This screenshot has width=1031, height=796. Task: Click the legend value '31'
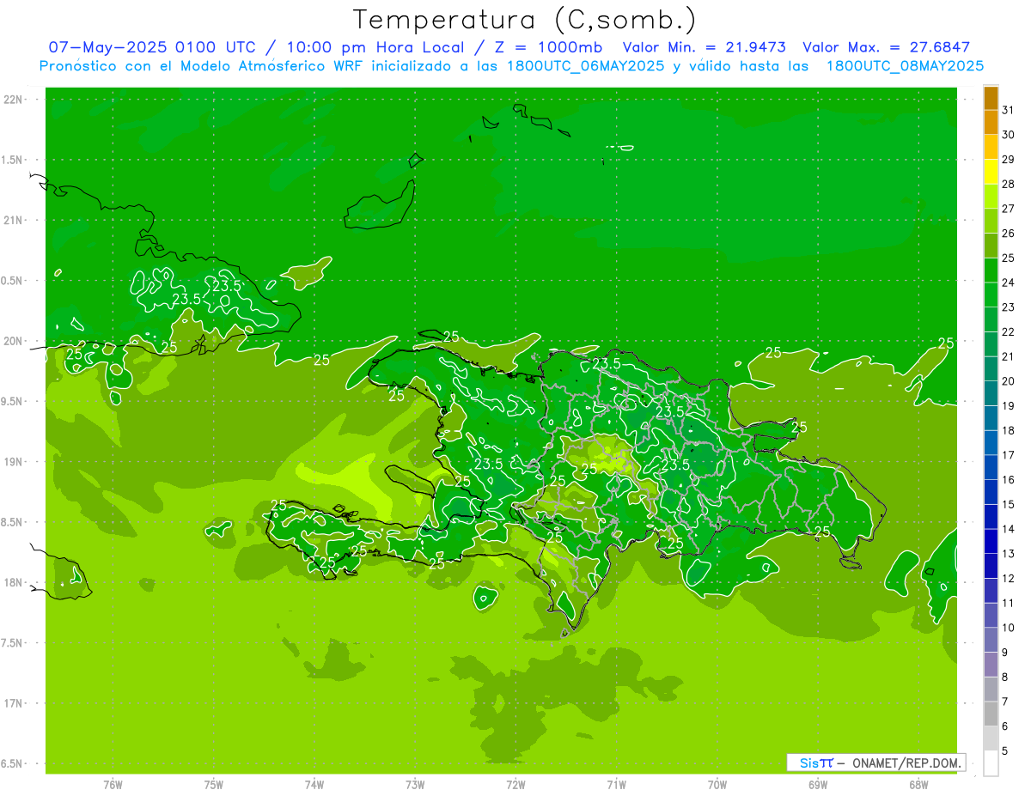coord(1009,110)
